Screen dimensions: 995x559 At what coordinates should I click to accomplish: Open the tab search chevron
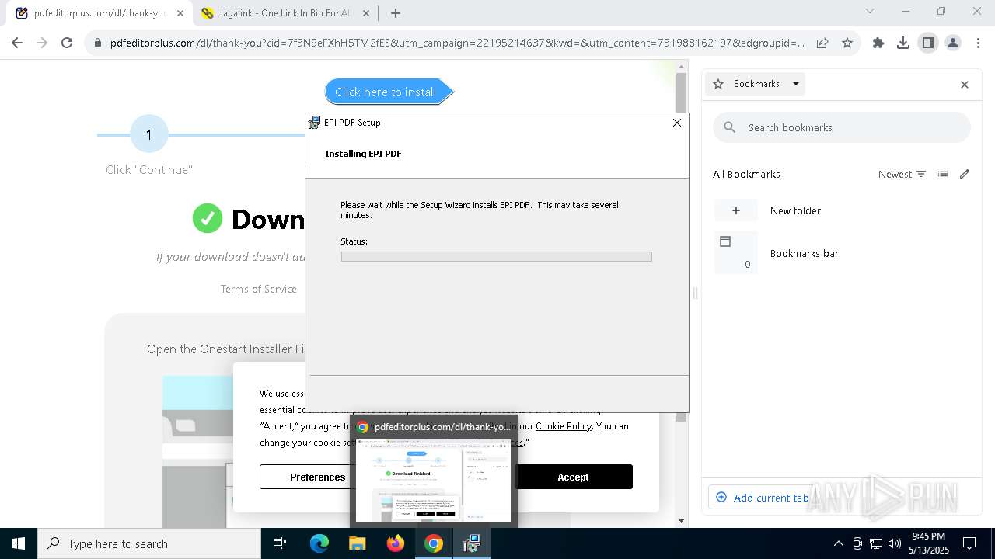[870, 12]
